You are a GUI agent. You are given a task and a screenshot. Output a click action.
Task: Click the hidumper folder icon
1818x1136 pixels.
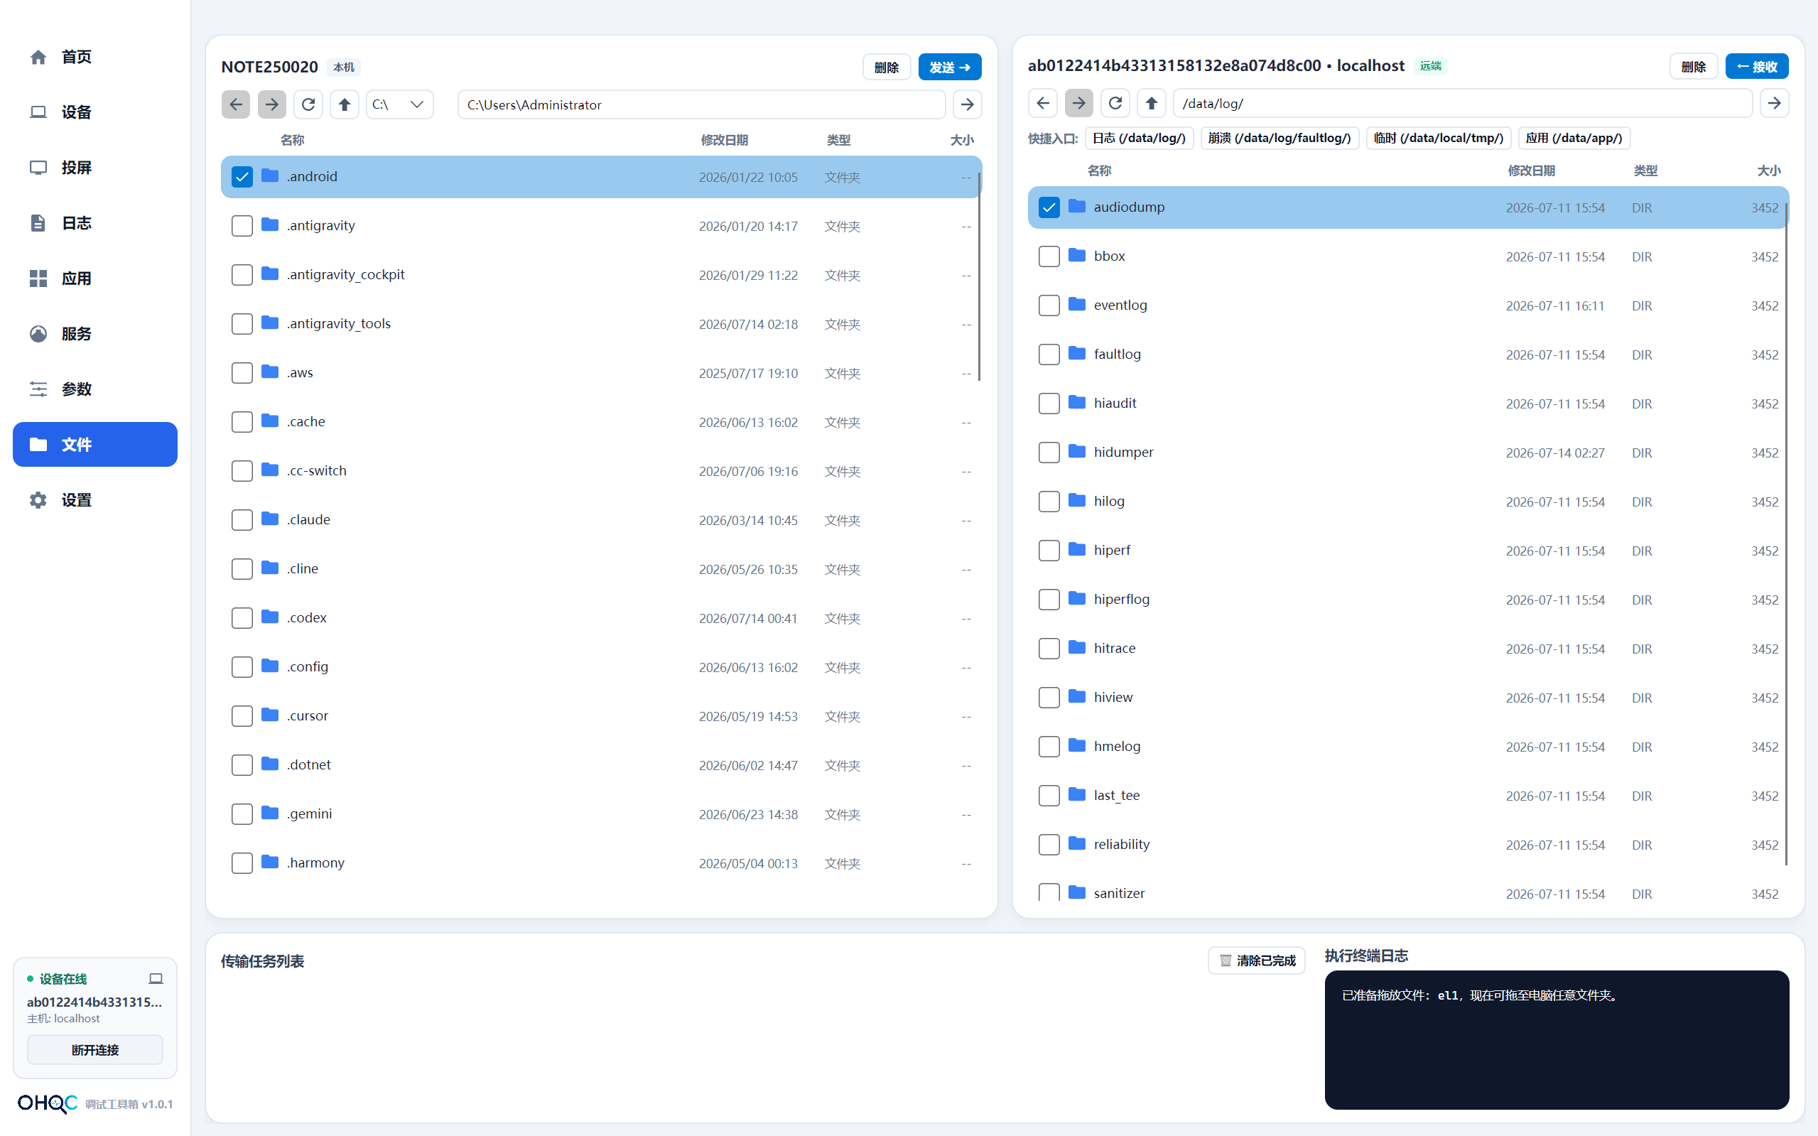pyautogui.click(x=1076, y=451)
